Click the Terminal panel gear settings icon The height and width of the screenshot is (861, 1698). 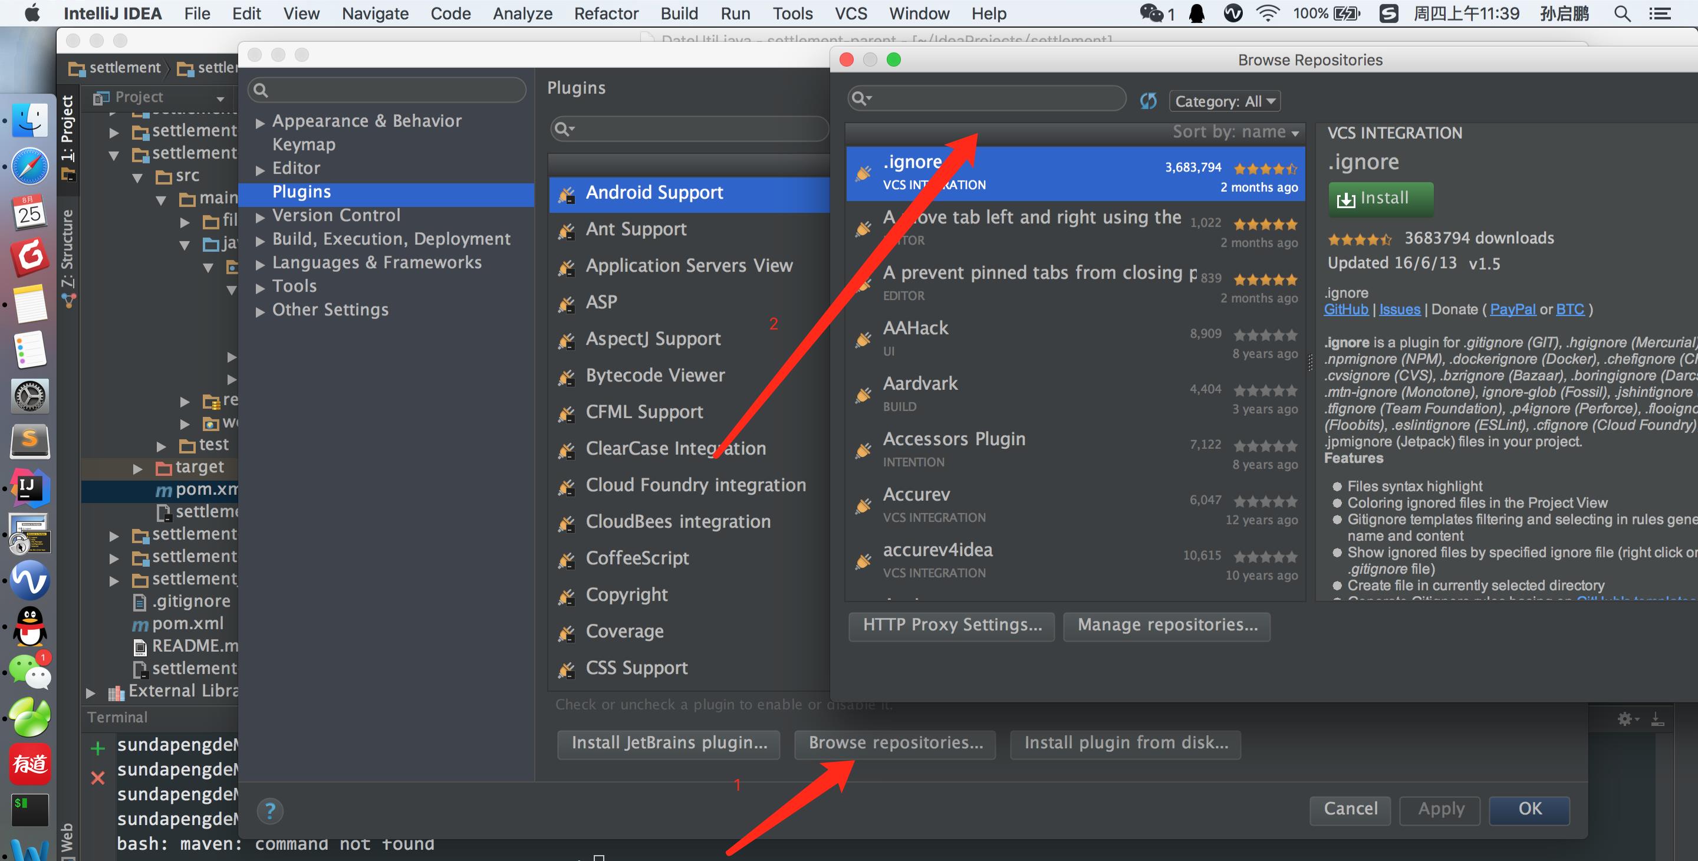point(1625,719)
